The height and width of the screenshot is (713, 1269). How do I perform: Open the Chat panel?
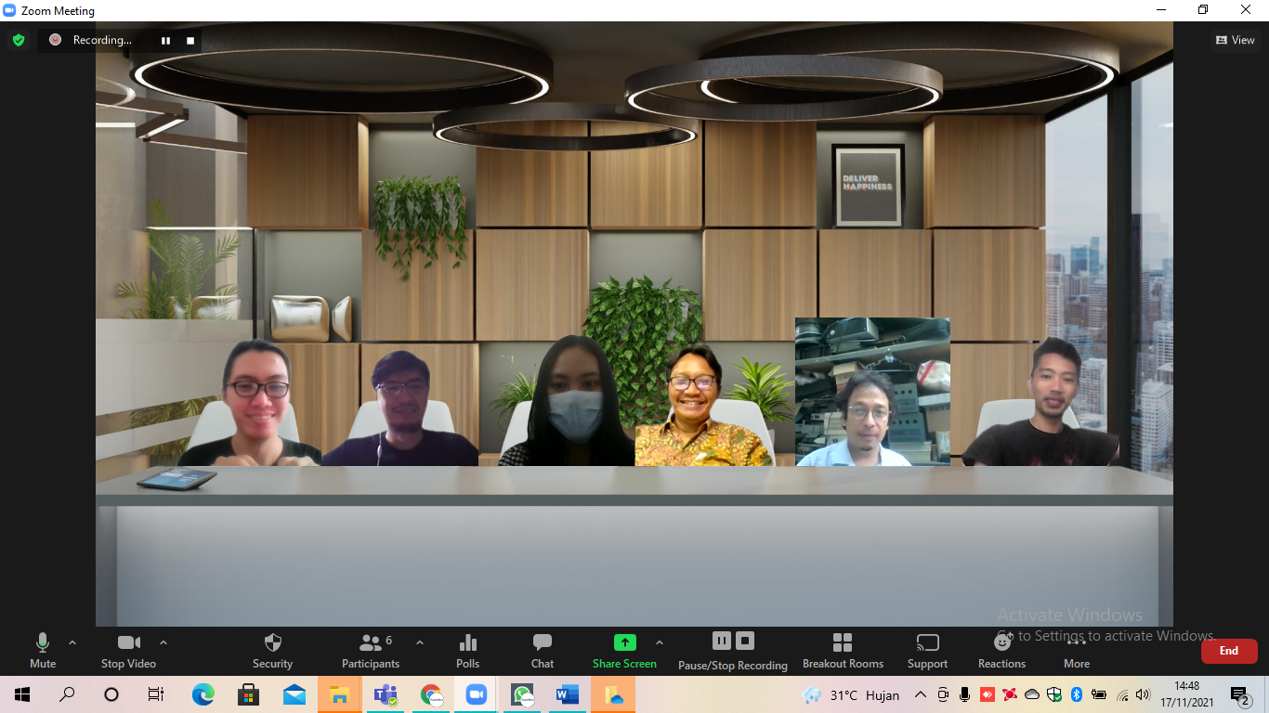(543, 649)
